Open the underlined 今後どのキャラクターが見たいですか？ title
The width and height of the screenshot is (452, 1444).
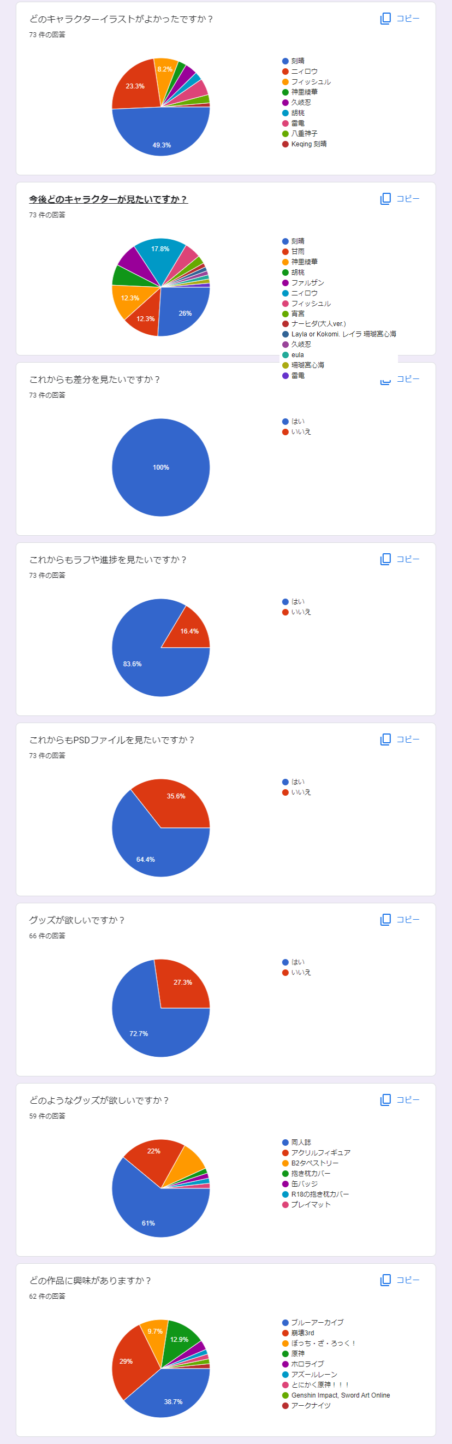coord(108,199)
